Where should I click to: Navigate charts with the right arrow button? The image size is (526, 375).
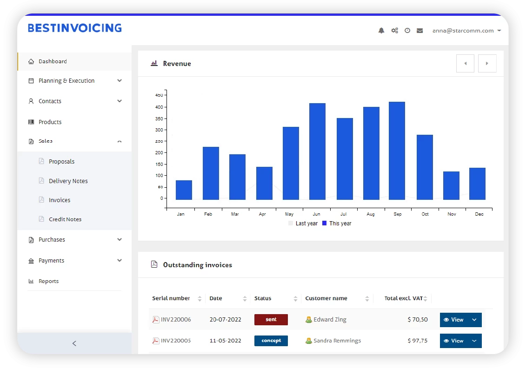point(487,63)
